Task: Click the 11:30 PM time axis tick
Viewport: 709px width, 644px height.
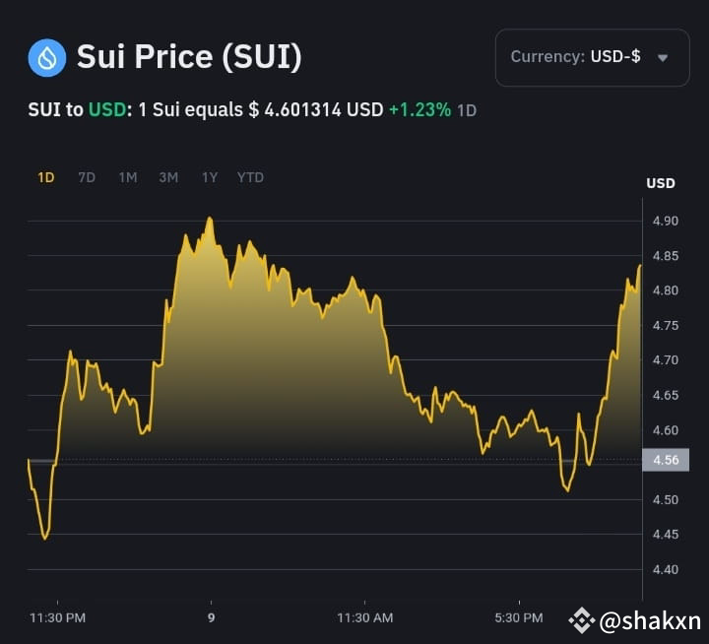Action: [57, 617]
